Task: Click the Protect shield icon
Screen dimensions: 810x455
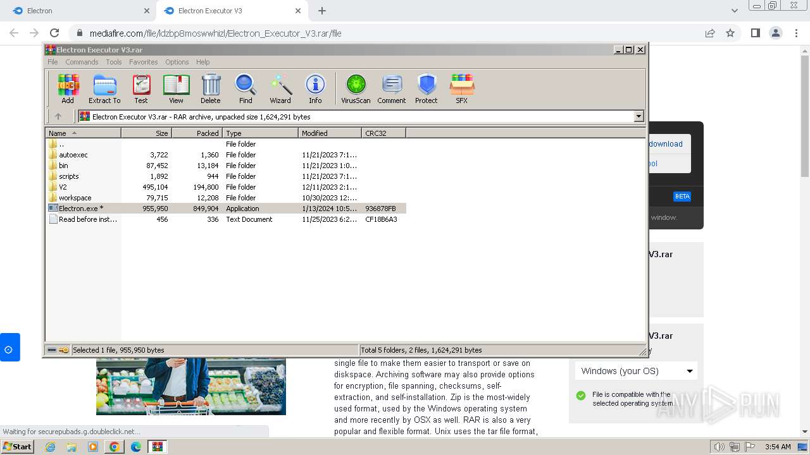Action: point(427,88)
